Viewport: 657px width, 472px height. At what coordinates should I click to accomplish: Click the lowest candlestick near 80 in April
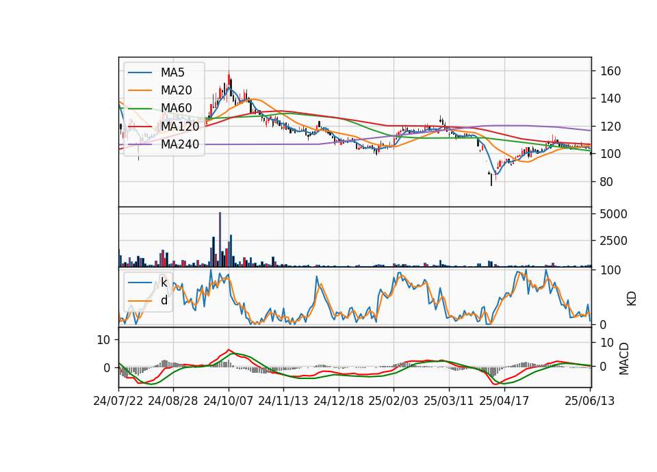point(491,179)
